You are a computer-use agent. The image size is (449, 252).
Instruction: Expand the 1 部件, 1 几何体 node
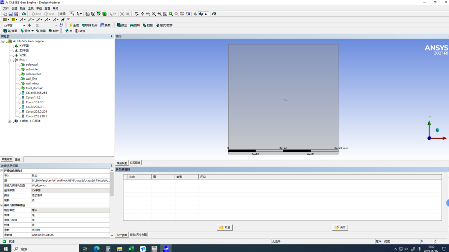(x=9, y=121)
